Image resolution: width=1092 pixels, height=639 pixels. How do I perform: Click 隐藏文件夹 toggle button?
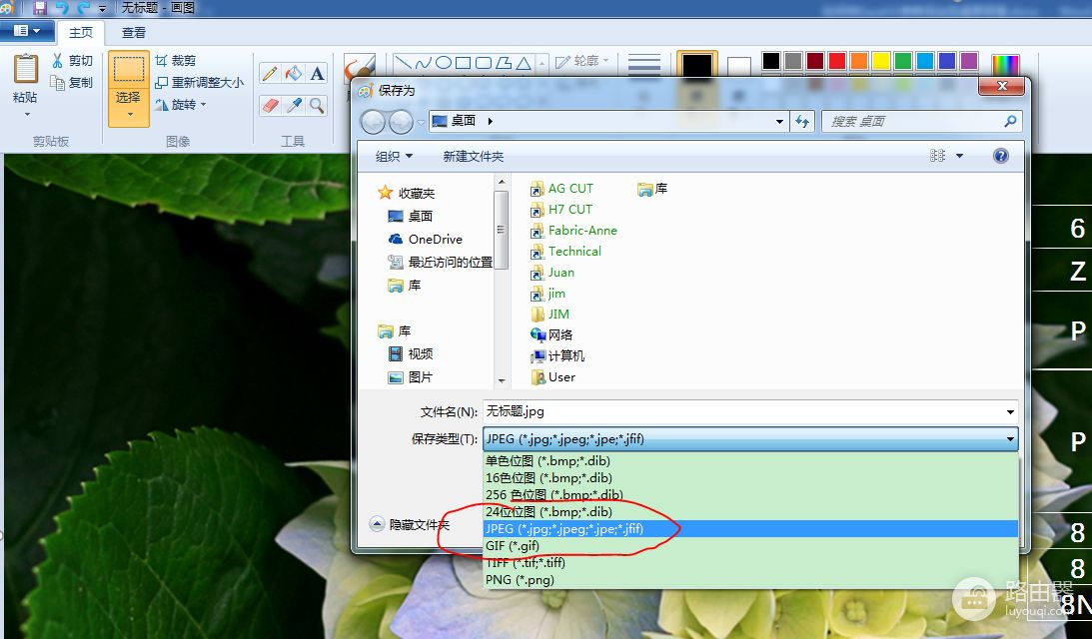[x=410, y=524]
